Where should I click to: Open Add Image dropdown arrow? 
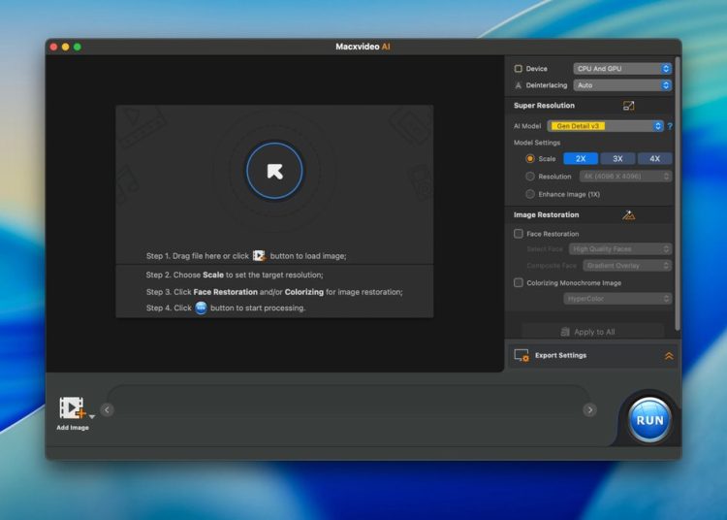tap(92, 416)
